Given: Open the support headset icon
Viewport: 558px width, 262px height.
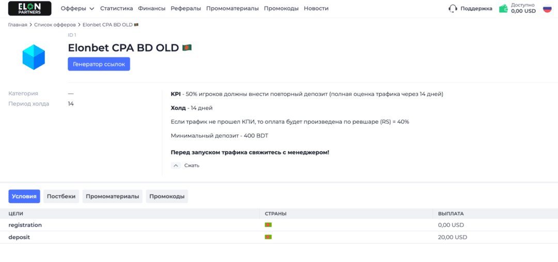Looking at the screenshot, I should (x=453, y=9).
